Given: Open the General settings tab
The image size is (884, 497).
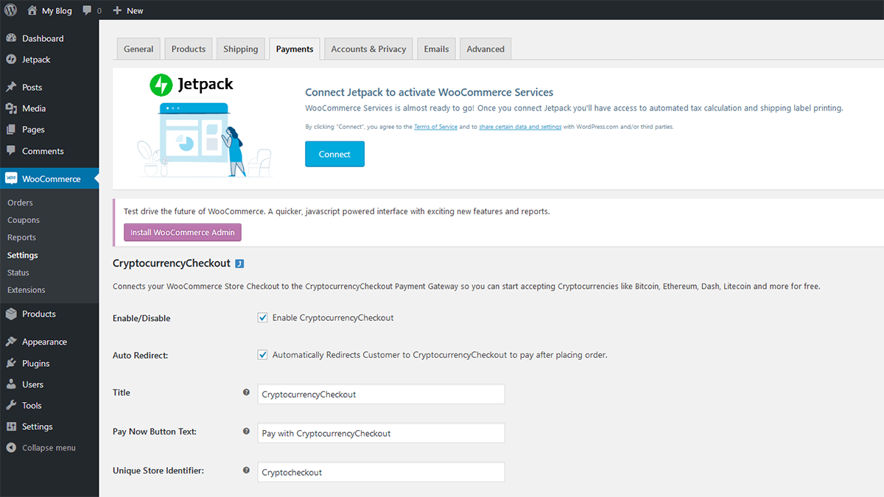Looking at the screenshot, I should [x=138, y=49].
